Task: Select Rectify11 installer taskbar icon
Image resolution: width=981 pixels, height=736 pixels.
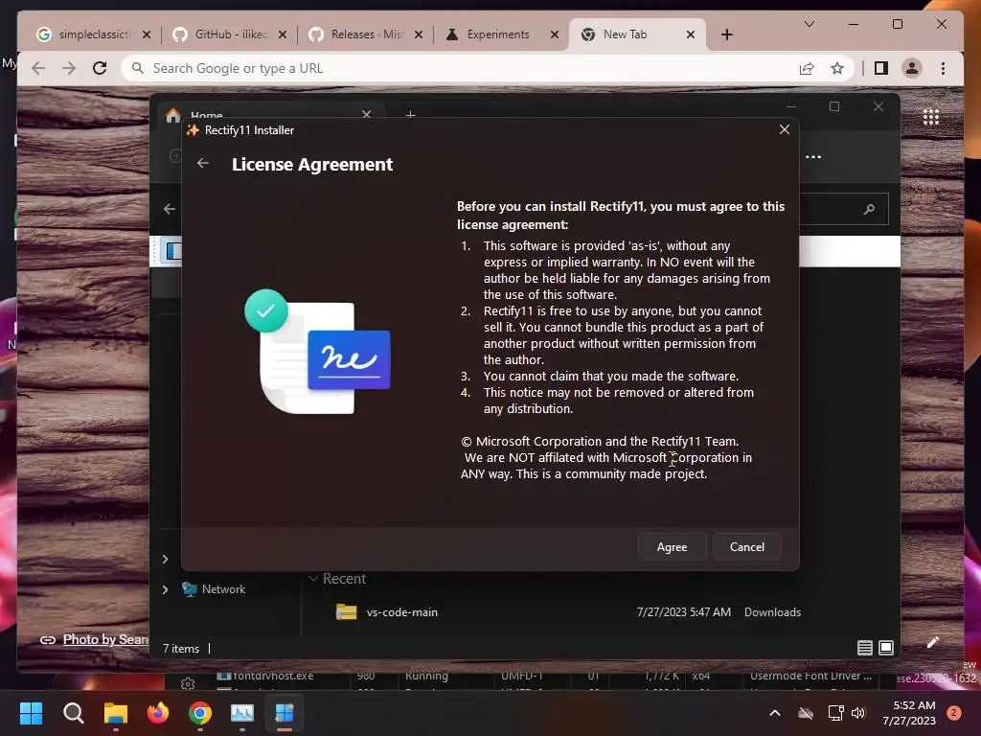Action: pos(285,712)
